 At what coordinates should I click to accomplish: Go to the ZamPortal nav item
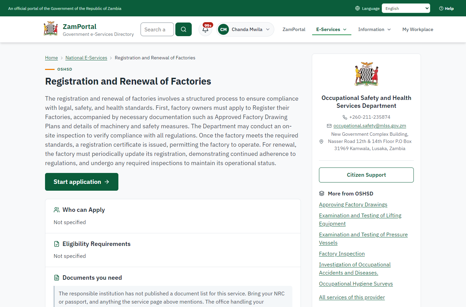[x=294, y=29]
